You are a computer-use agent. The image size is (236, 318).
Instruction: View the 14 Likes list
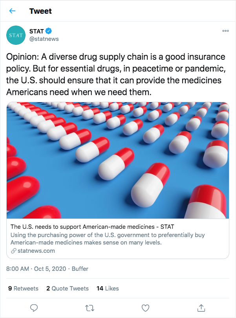(108, 289)
